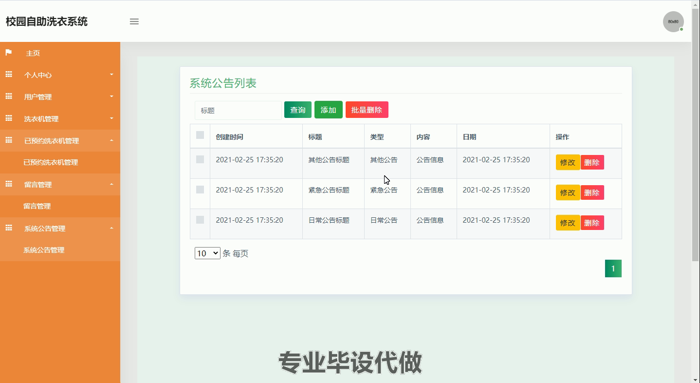Click the 系统公告列表 heading
The image size is (700, 383).
pyautogui.click(x=223, y=83)
